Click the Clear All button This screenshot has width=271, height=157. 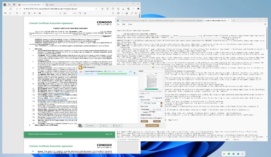[x=116, y=126]
